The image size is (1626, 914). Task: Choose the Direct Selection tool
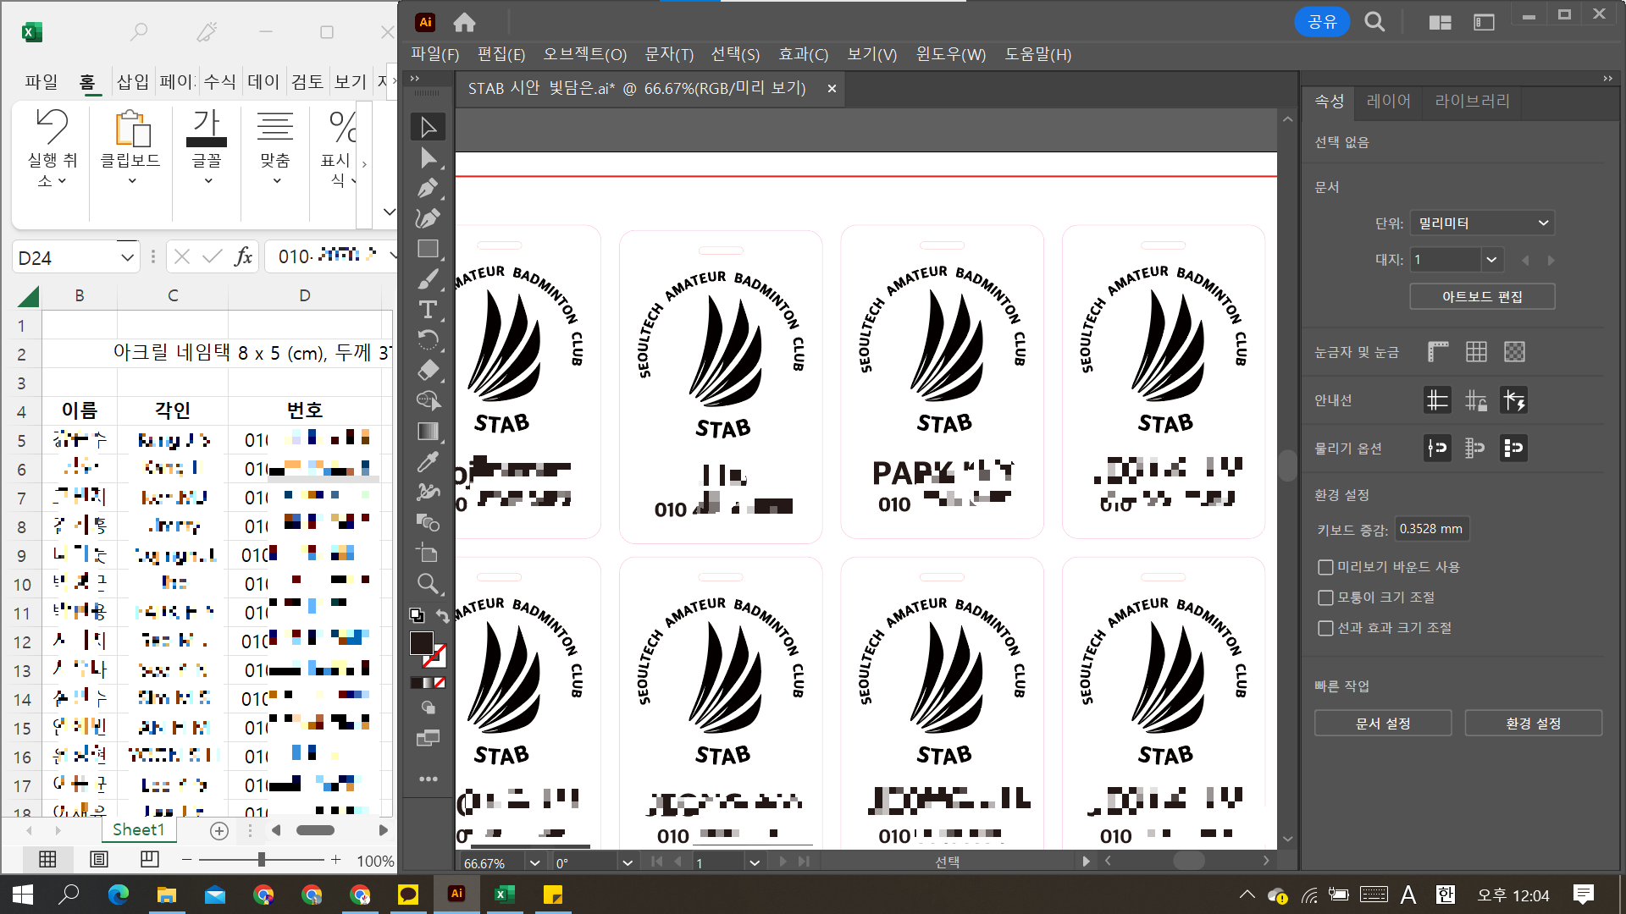point(428,157)
